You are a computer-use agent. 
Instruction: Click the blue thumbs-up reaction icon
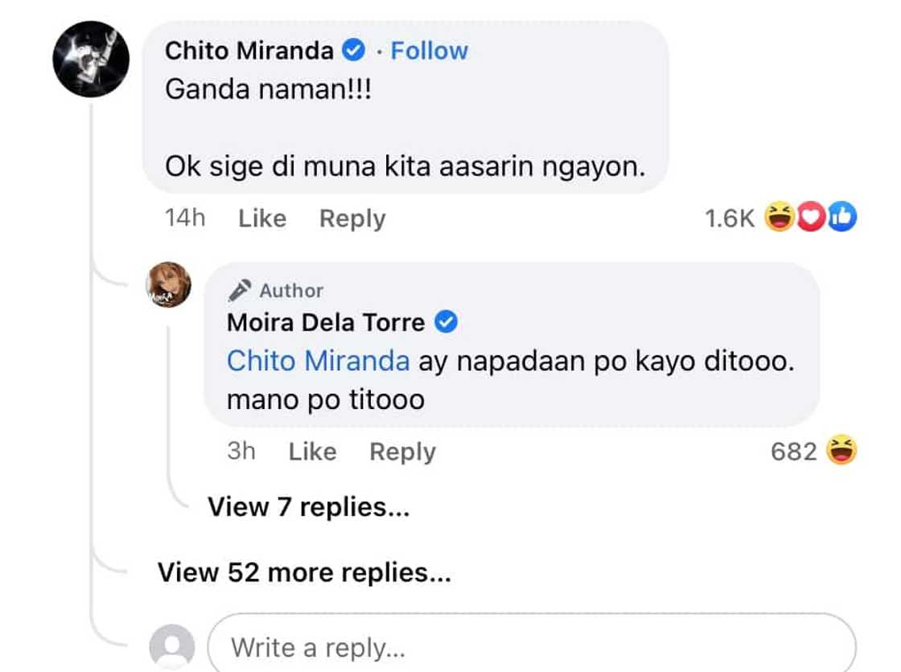tap(843, 217)
